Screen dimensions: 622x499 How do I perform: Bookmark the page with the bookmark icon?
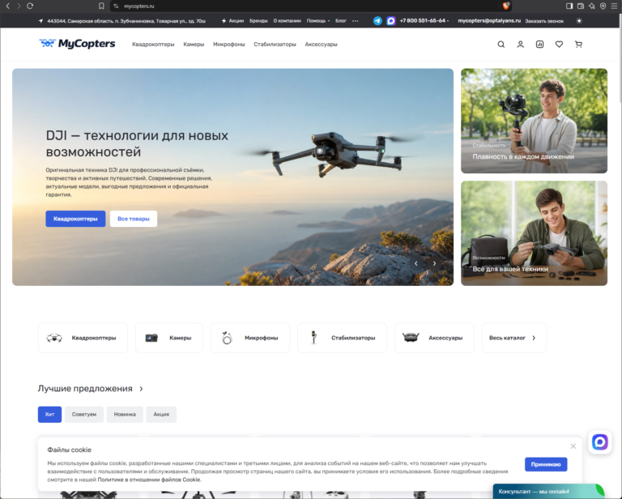point(101,6)
